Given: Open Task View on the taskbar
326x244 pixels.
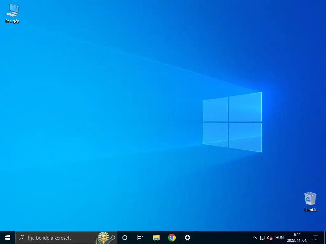Looking at the screenshot, I should coord(140,238).
